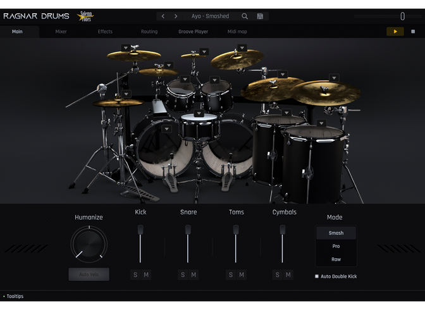Open dropdown on second left cymbal
This screenshot has width=425, height=310.
(169, 65)
